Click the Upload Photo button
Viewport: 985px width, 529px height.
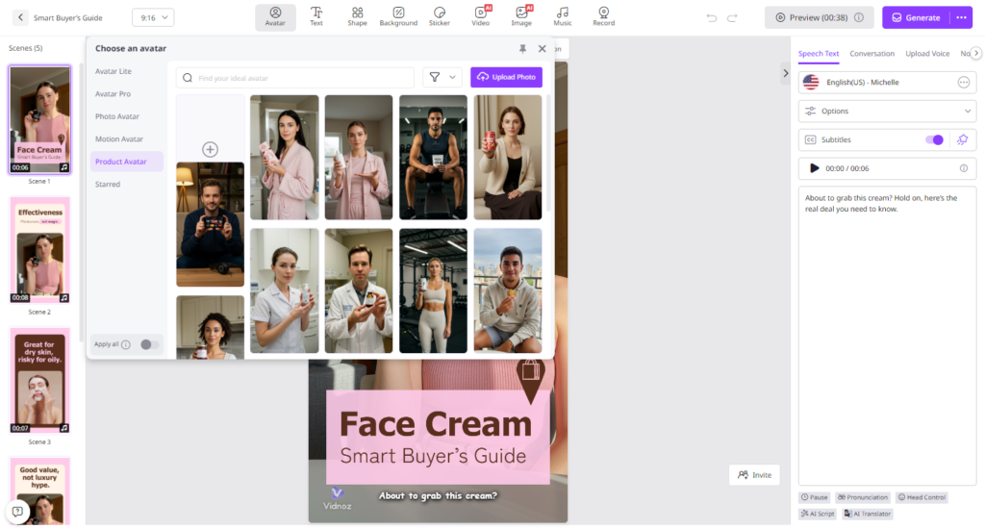(x=506, y=77)
